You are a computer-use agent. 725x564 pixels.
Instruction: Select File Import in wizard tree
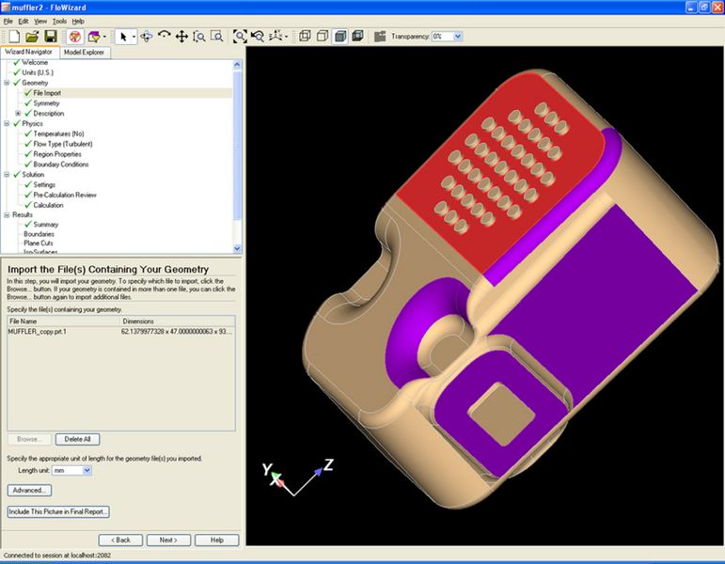(x=47, y=93)
